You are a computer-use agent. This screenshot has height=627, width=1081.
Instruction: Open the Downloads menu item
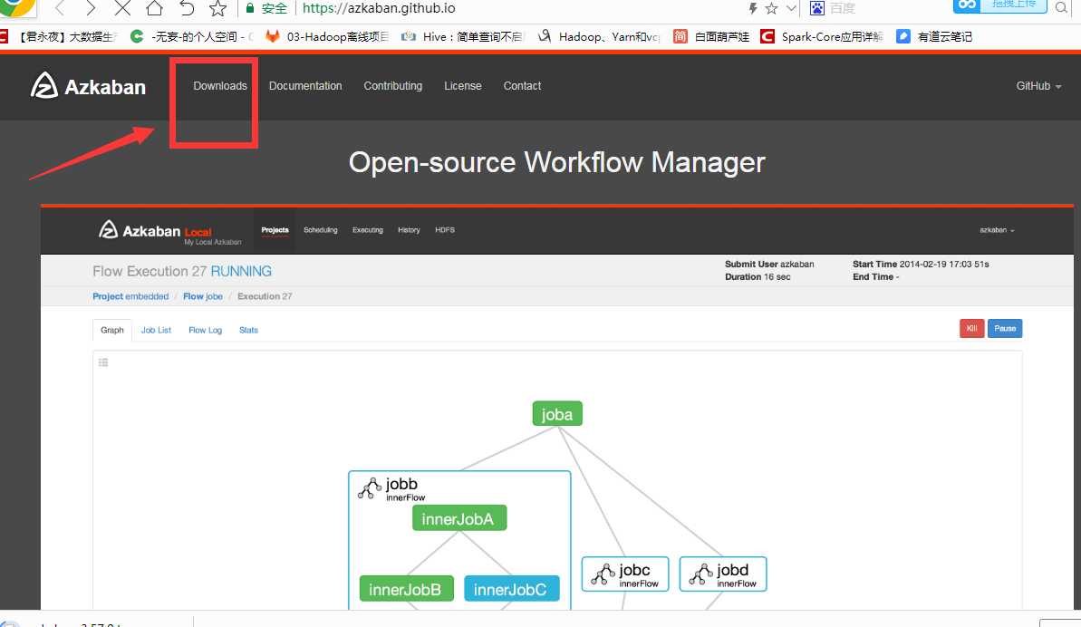click(220, 86)
